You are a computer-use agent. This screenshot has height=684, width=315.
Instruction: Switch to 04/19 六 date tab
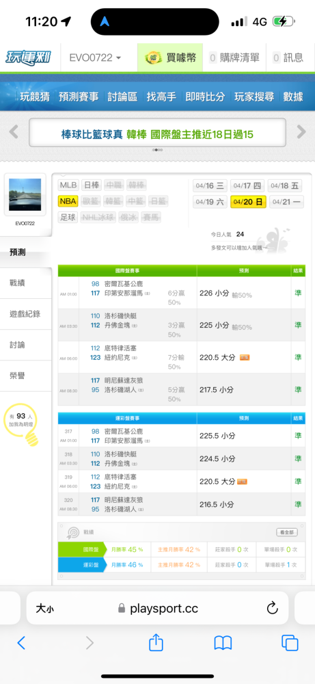pyautogui.click(x=210, y=202)
